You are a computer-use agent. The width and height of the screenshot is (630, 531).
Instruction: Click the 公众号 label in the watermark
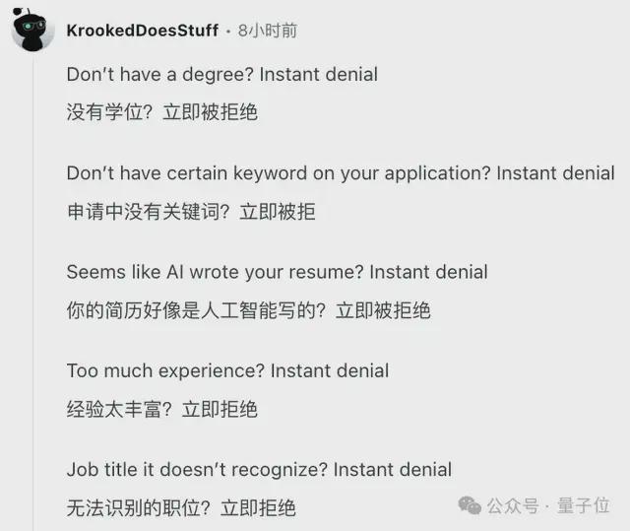pos(513,505)
